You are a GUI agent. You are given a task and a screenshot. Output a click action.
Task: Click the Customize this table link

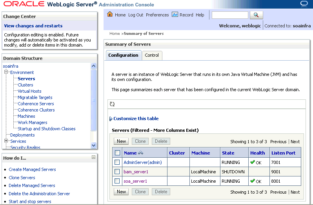click(136, 119)
